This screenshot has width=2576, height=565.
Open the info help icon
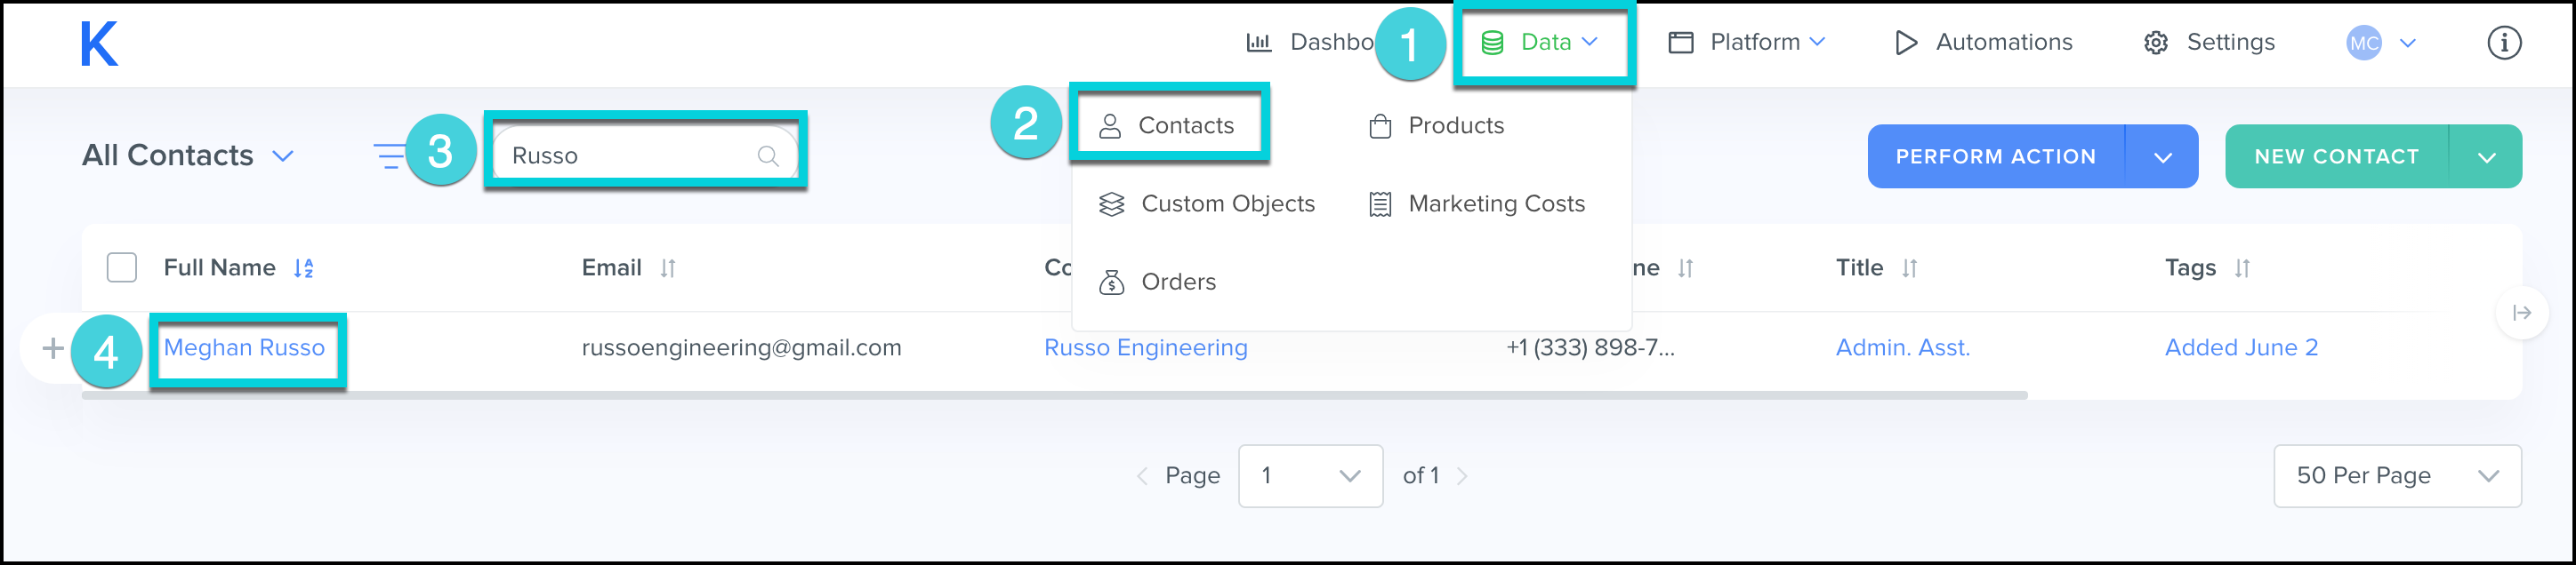2503,43
